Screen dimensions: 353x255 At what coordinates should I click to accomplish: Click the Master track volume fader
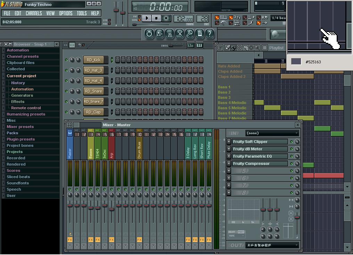point(70,205)
